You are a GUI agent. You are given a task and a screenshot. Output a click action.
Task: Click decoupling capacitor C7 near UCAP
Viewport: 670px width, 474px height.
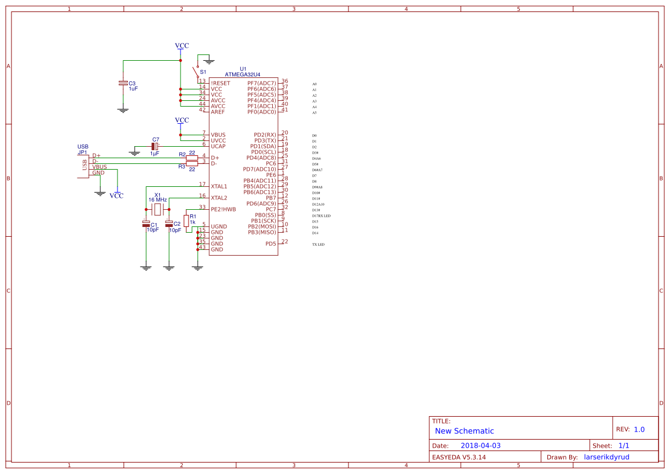tap(155, 145)
